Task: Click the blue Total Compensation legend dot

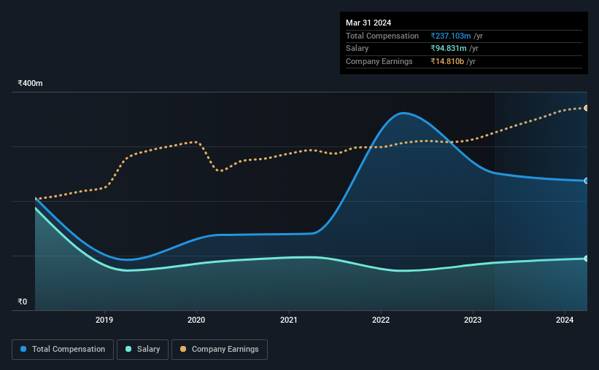Action: (23, 349)
